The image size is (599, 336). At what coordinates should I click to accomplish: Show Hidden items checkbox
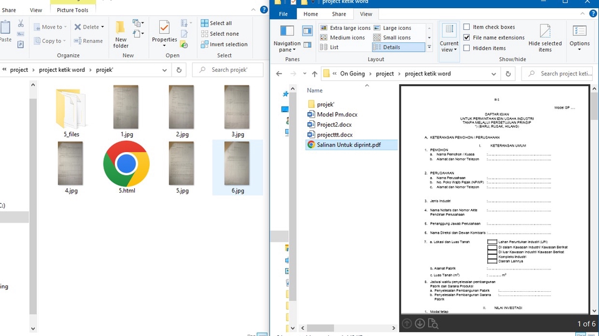tap(467, 48)
